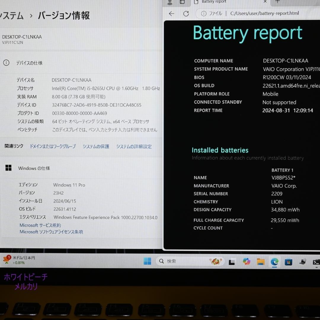Click the search highlight illustration in search box

(215, 261)
